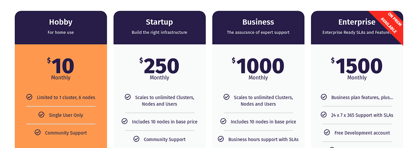Click the $1500 Monthly Enterprise price

[x=357, y=68]
